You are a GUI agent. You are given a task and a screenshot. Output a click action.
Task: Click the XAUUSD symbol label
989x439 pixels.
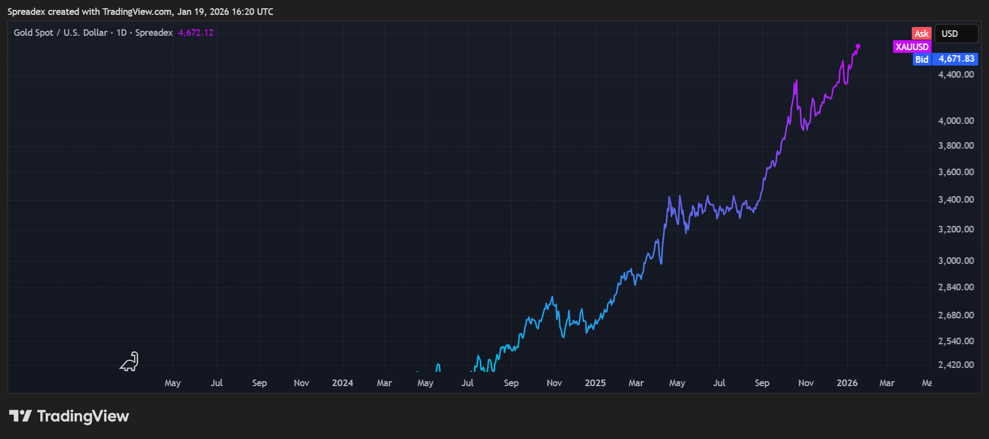pyautogui.click(x=912, y=47)
